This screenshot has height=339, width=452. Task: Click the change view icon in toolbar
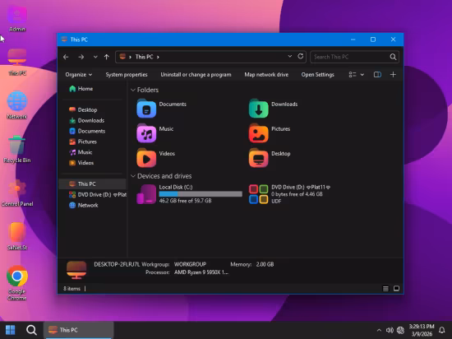tap(353, 75)
